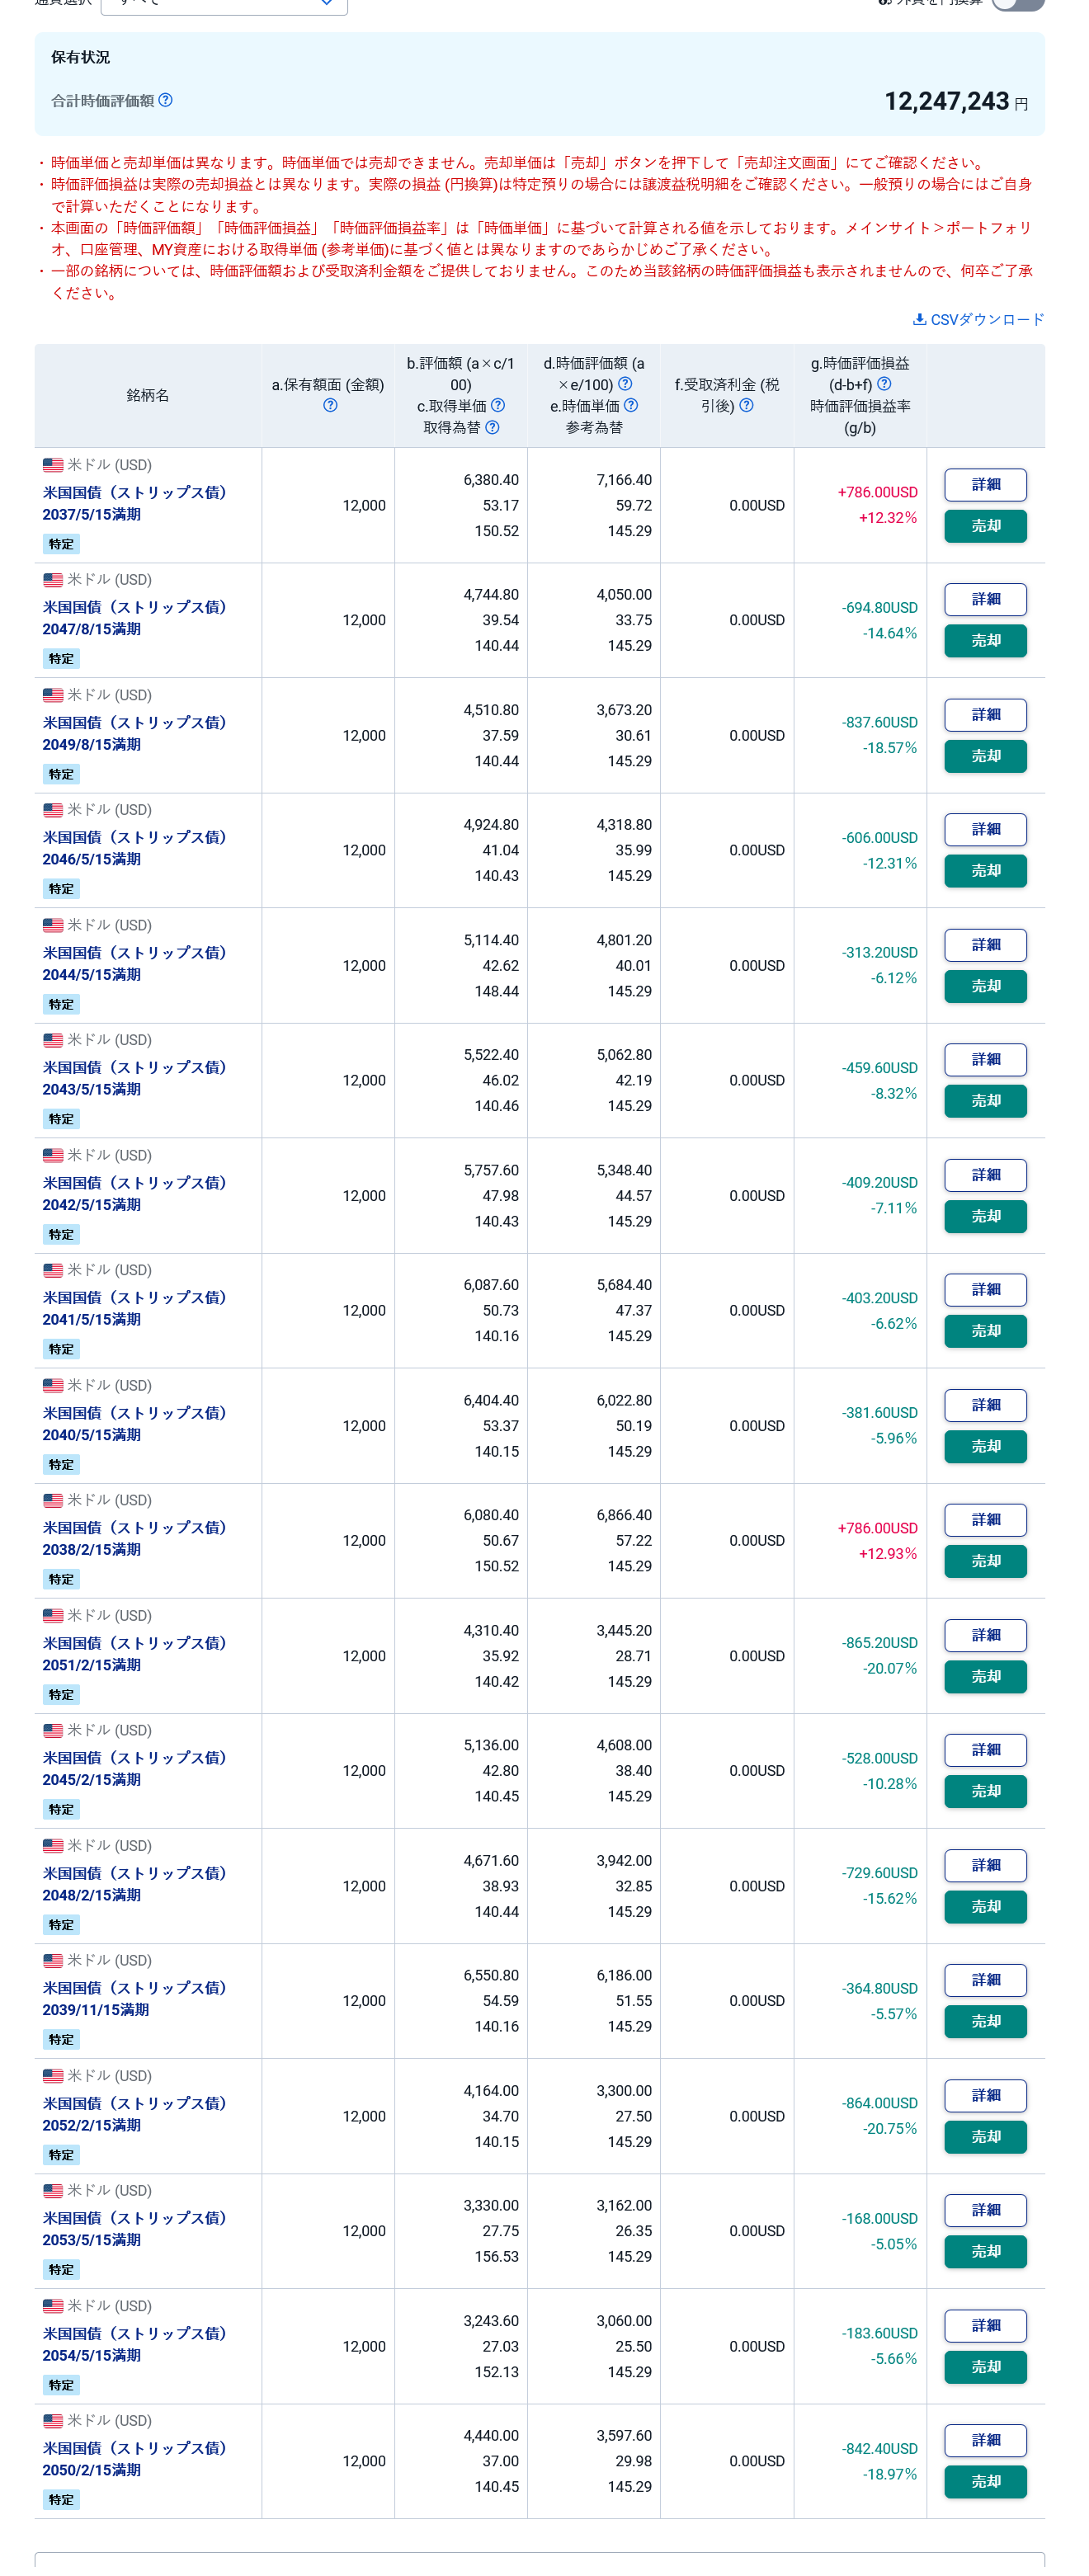Click help icon next to e.時価単価
The width and height of the screenshot is (1089, 2576).
(x=631, y=405)
